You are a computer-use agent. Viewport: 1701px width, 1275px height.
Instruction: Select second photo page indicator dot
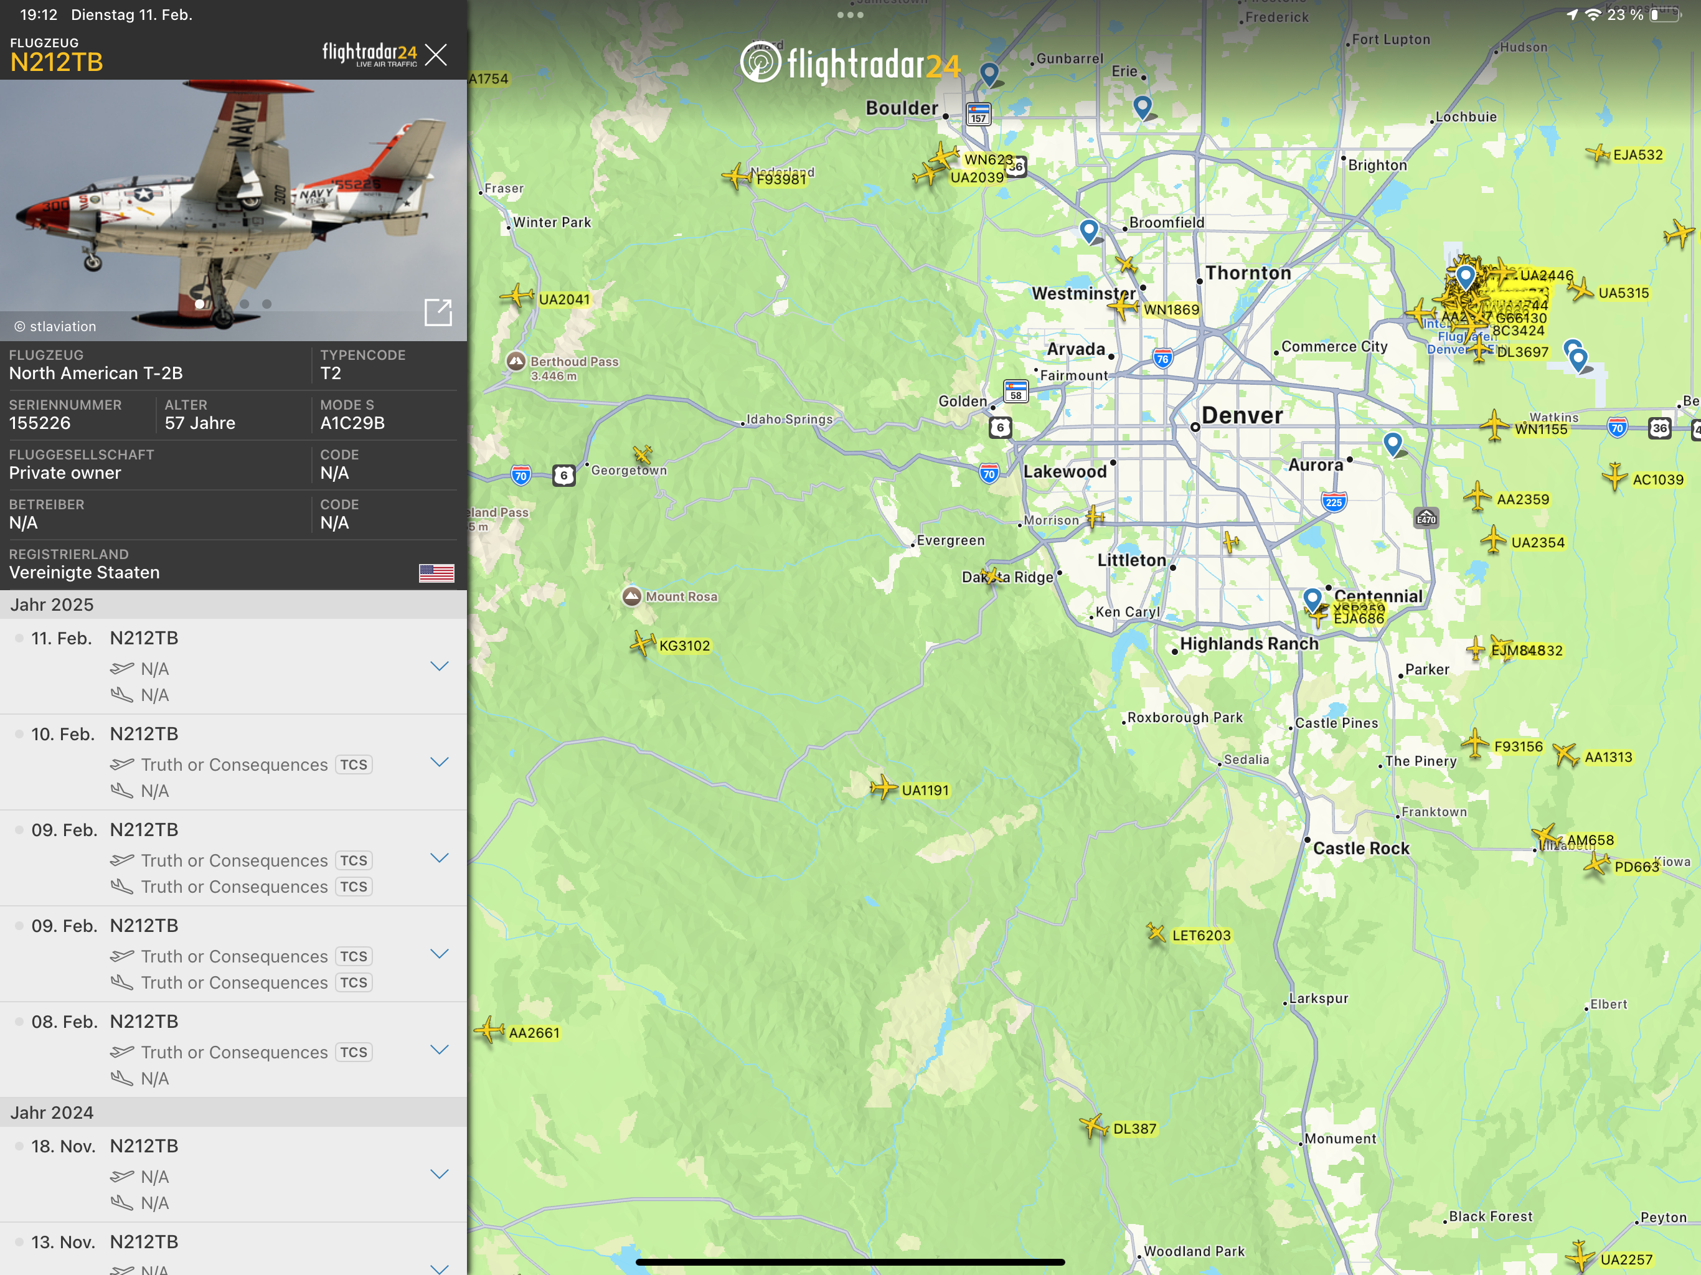tap(222, 304)
